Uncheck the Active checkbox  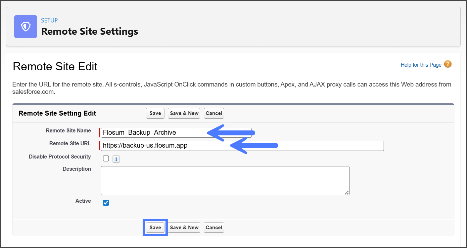point(106,203)
